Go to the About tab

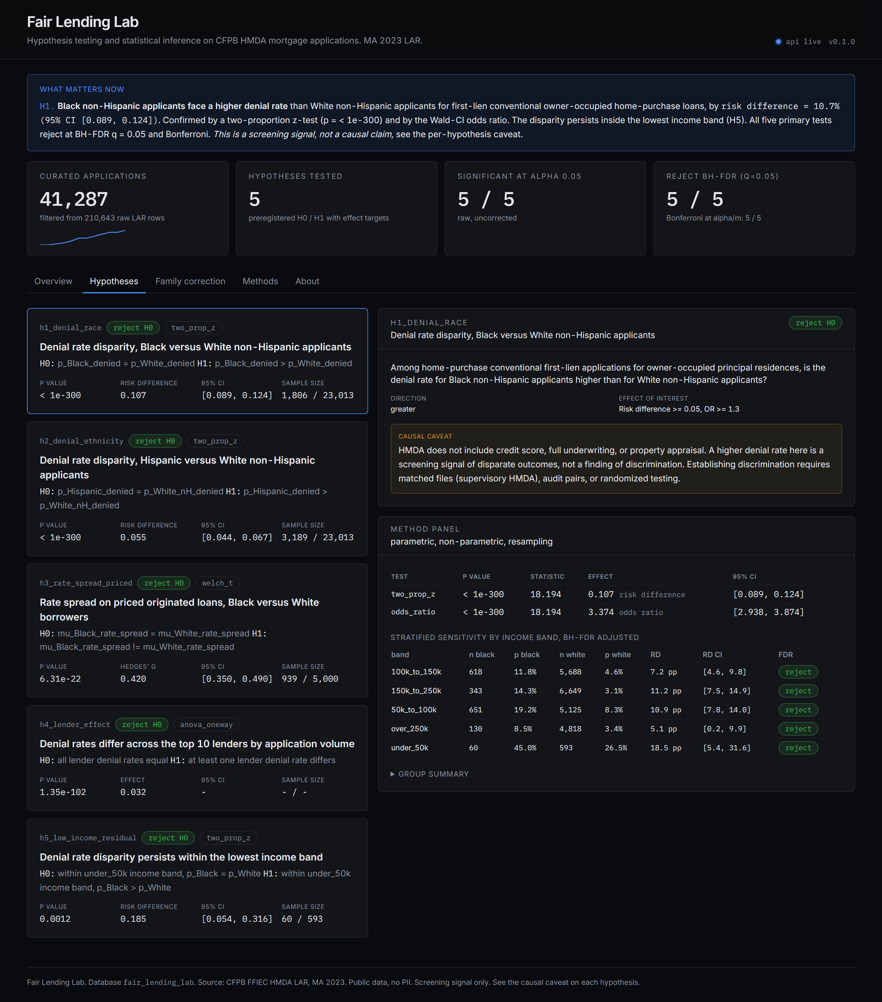pos(307,281)
